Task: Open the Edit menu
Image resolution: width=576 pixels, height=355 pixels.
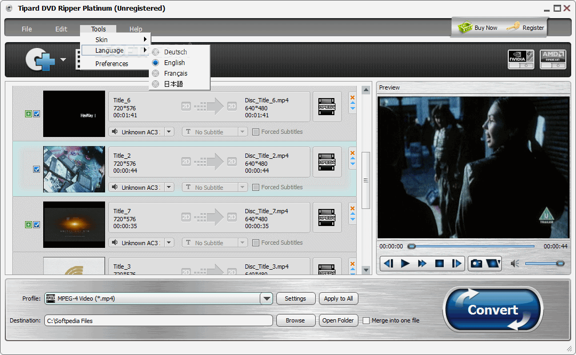Action: (61, 29)
